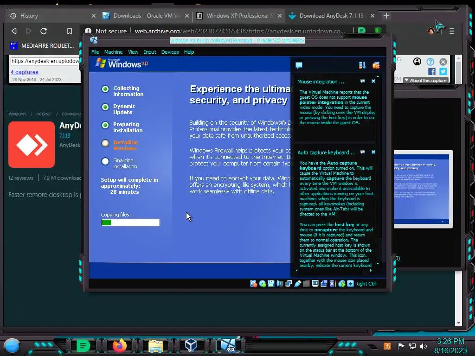Click the volume speaker tray icon
Screen dimensions: 475x356
pos(424,346)
